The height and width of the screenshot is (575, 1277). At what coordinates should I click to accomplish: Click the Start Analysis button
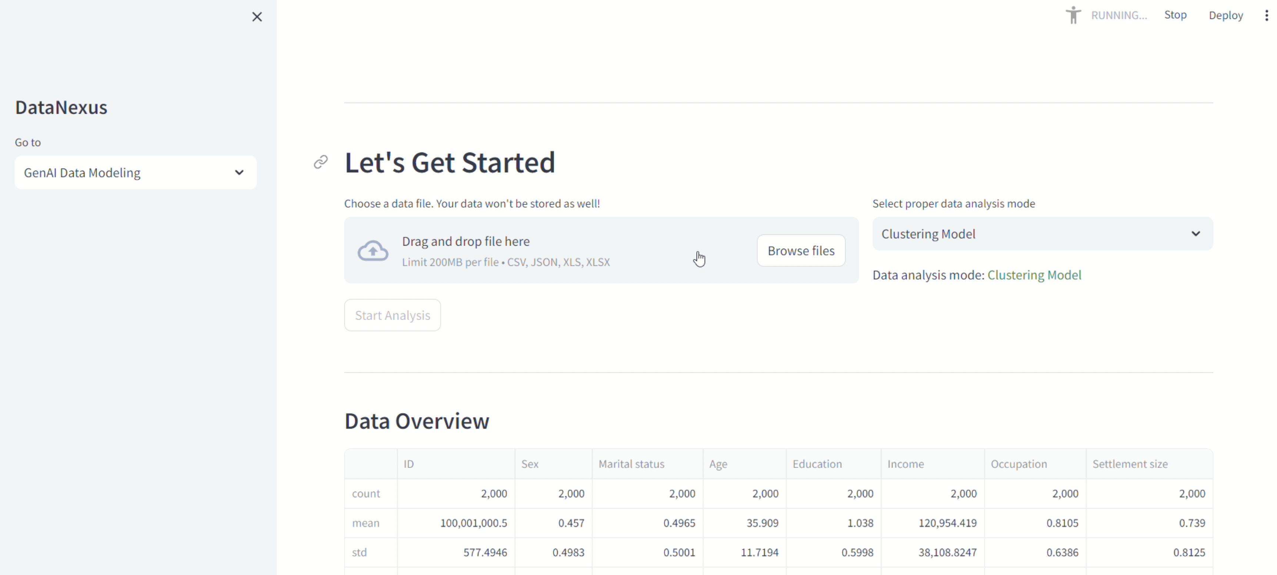pos(392,315)
